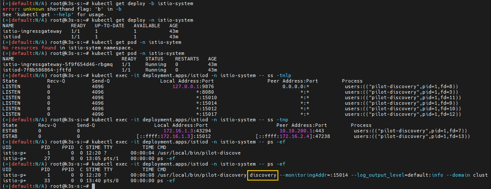Click the '--monitoringAddr=:15014' flag
Screen dimensions: 491x189
coord(314,175)
